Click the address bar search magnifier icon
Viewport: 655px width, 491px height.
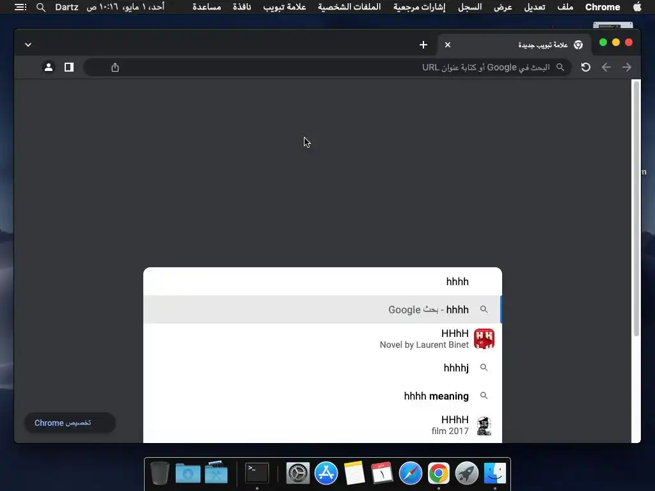pos(560,67)
